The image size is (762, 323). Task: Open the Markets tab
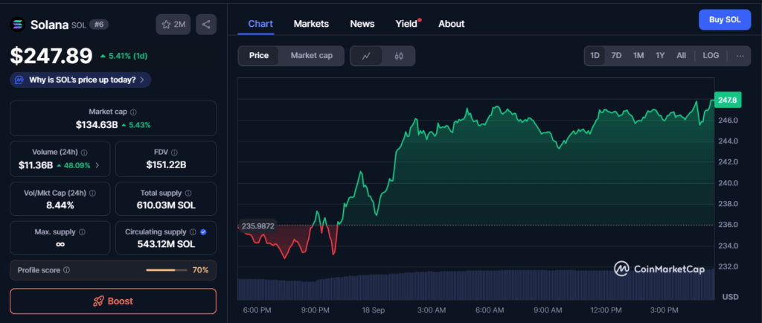click(311, 24)
